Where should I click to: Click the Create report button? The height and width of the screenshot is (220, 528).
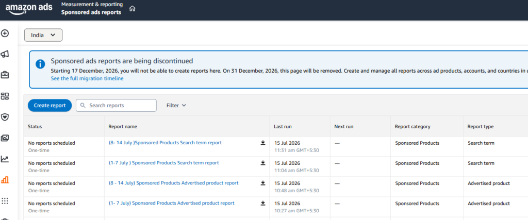pos(49,105)
